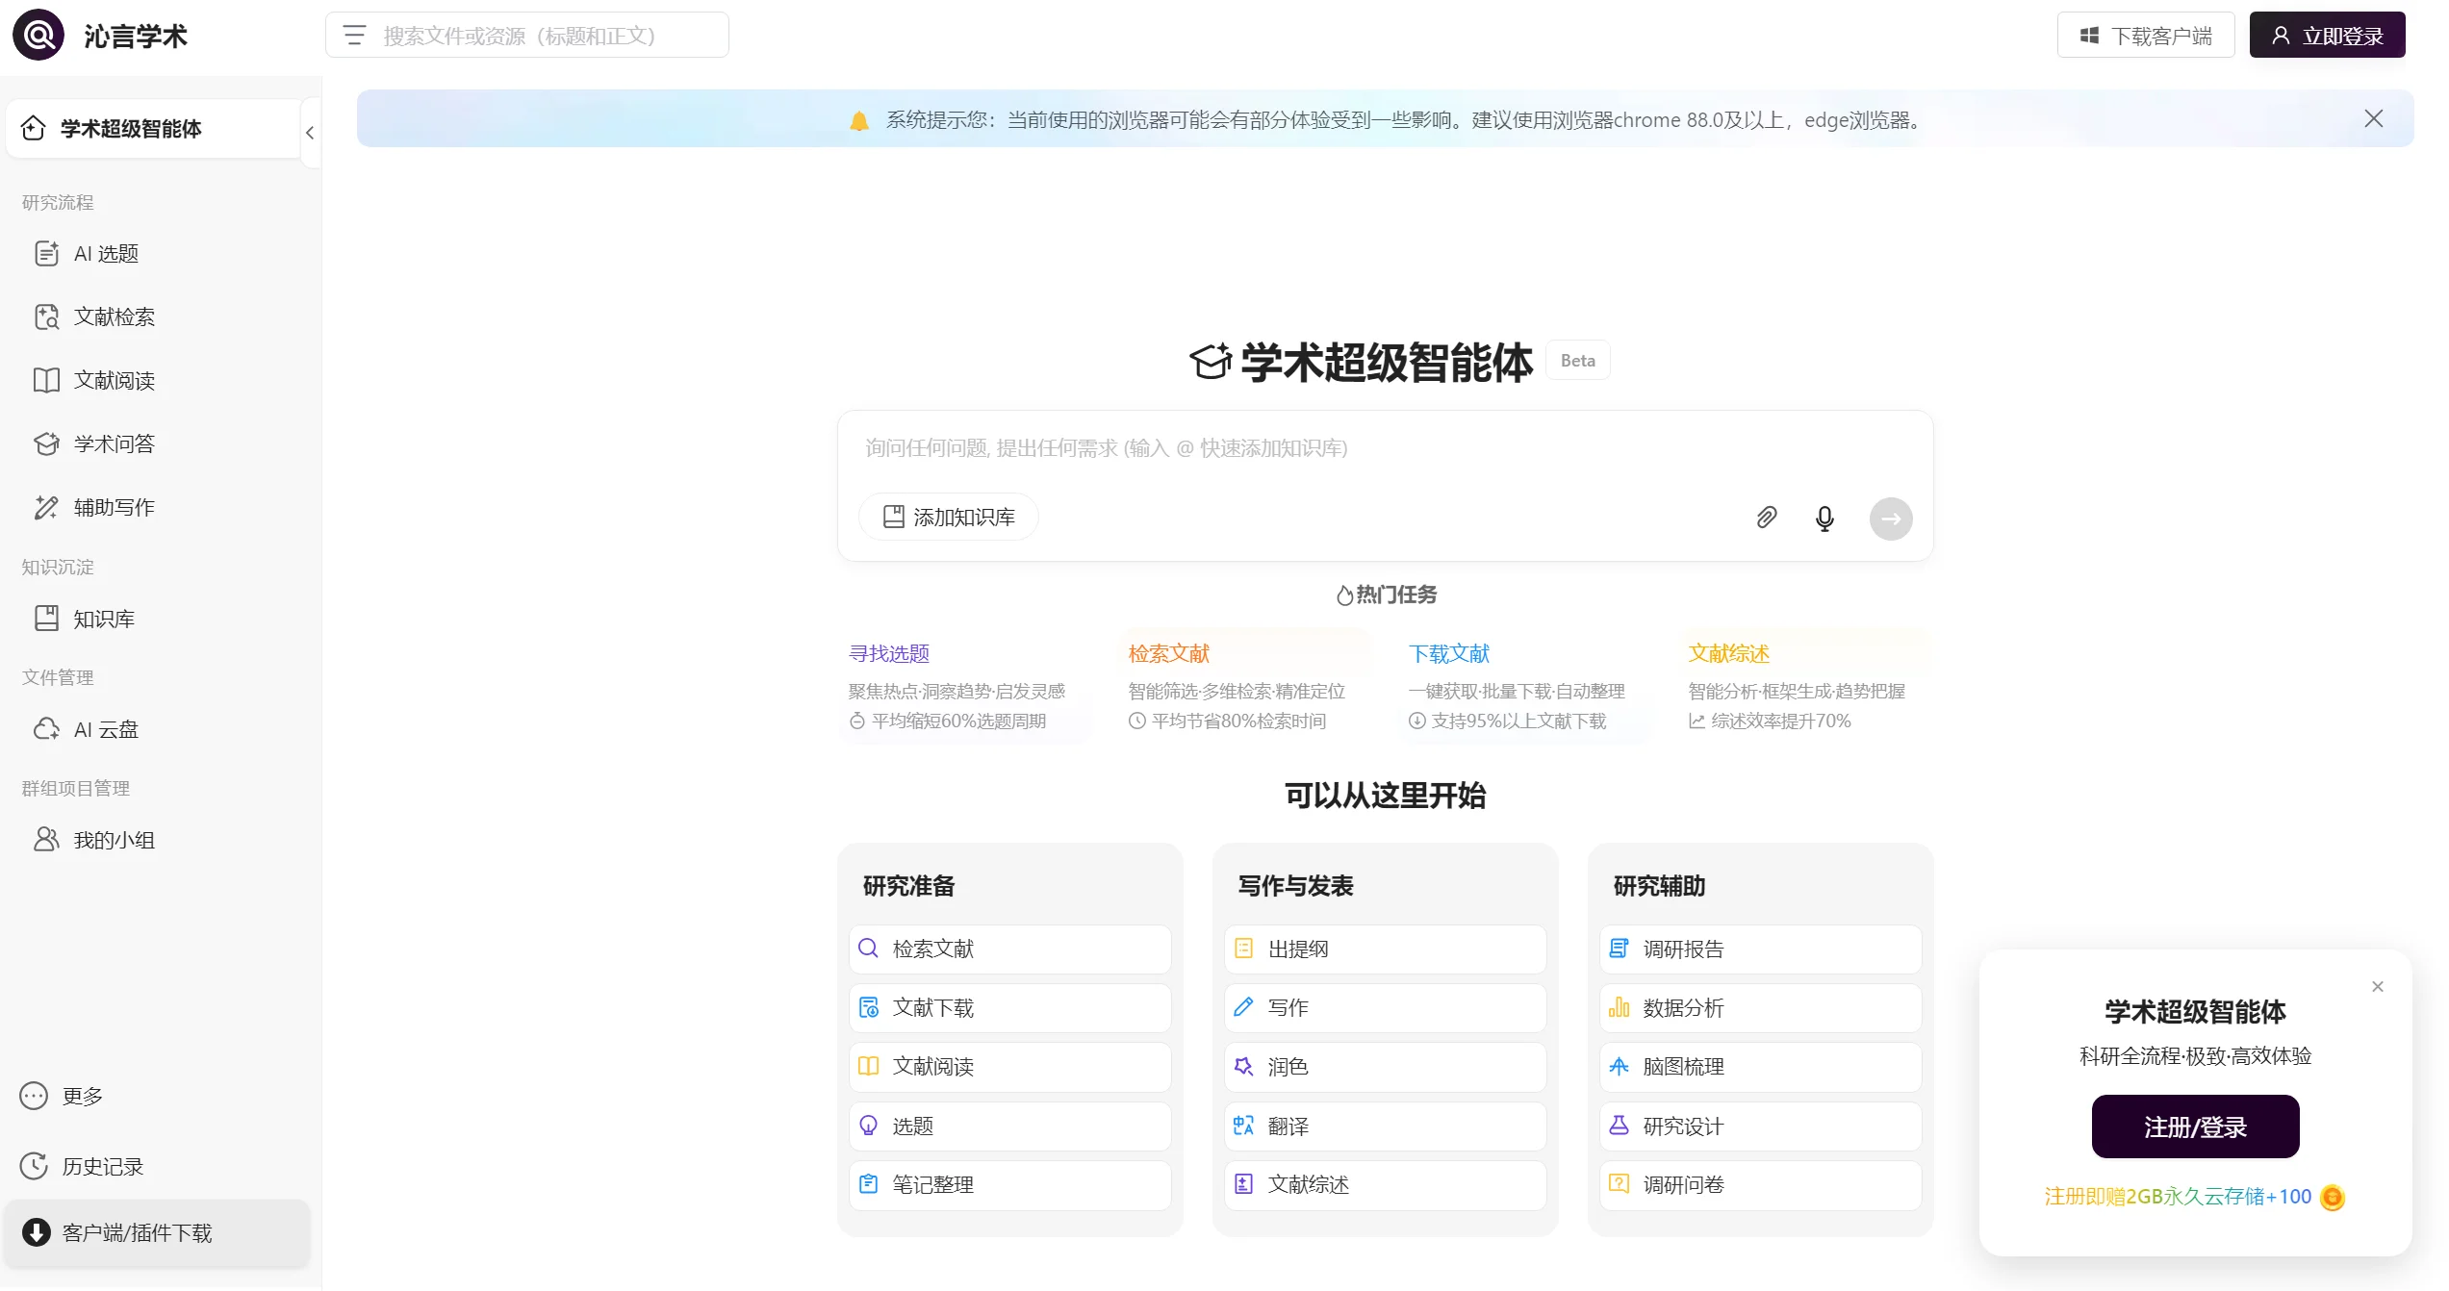This screenshot has height=1291, width=2449.
Task: Open 添加知识库 to add a knowledge base
Action: click(947, 517)
